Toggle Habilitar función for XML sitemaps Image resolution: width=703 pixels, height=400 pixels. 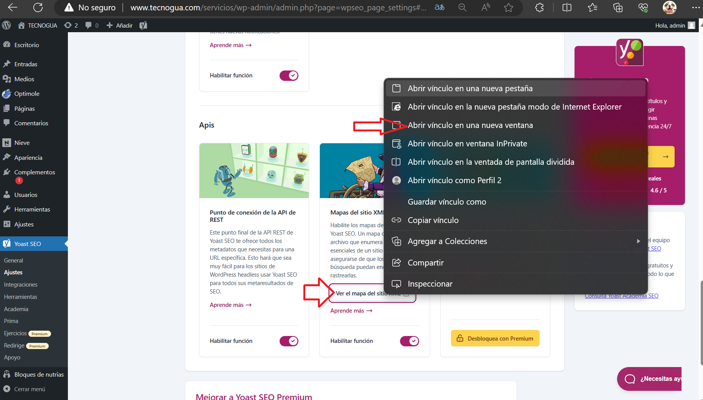click(409, 341)
